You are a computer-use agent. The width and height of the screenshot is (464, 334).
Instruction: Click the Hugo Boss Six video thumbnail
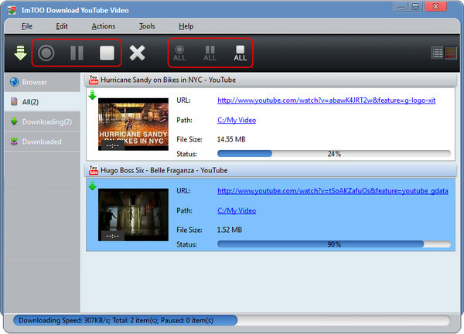[133, 215]
